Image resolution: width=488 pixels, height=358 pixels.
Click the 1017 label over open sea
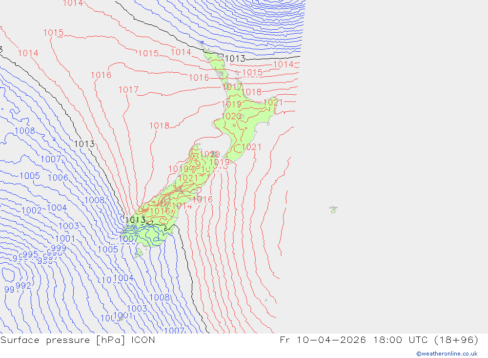[128, 90]
